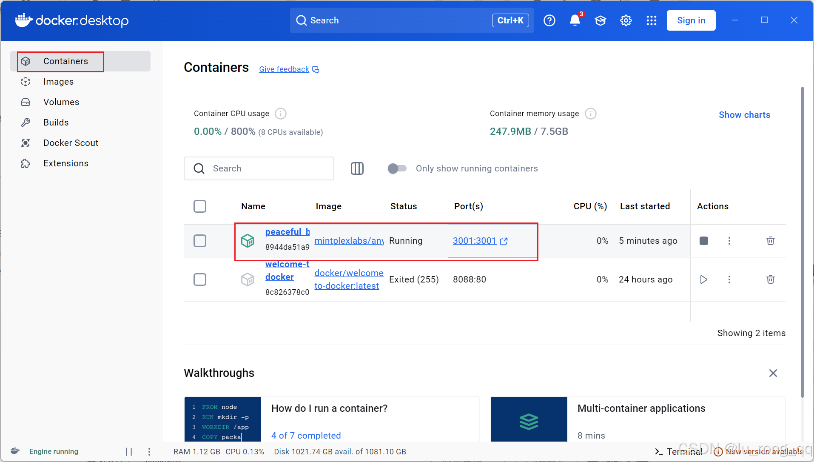Click the Sign in button
The width and height of the screenshot is (814, 462).
[x=691, y=20]
